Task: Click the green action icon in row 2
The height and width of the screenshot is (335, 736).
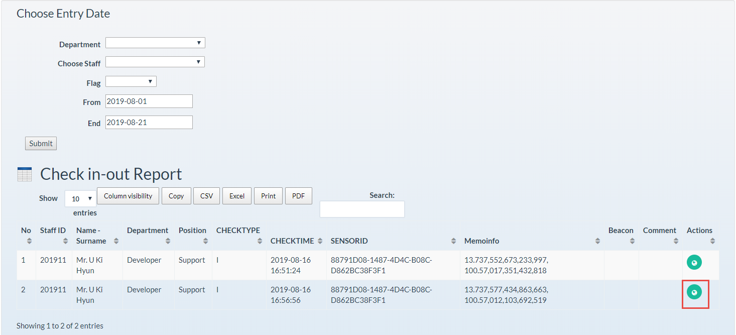Action: click(694, 292)
